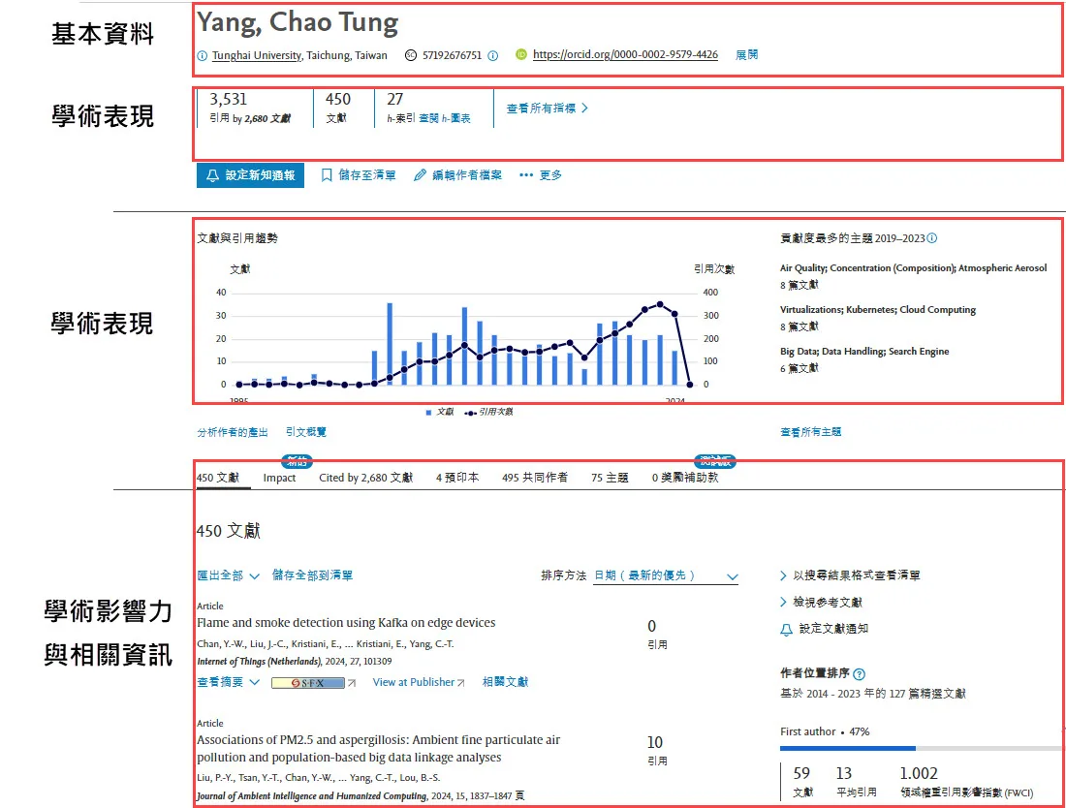Viewport: 1066px width, 808px height.
Task: Click the external arrow after SFX
Action: (352, 683)
